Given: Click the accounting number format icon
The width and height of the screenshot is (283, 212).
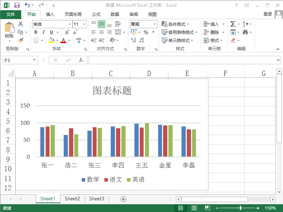Looking at the screenshot, I should 134,32.
